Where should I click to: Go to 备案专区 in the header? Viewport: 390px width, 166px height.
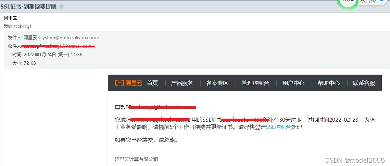217,83
